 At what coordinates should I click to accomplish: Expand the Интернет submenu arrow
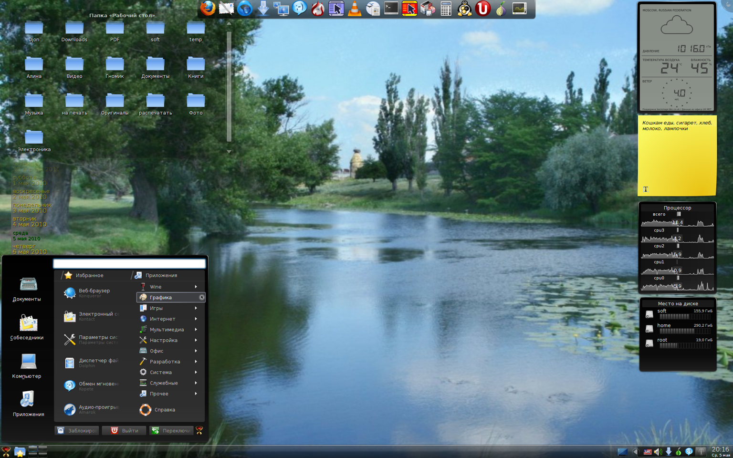(196, 319)
